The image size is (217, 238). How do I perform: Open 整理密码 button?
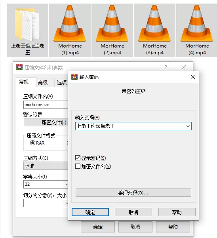[133, 193]
